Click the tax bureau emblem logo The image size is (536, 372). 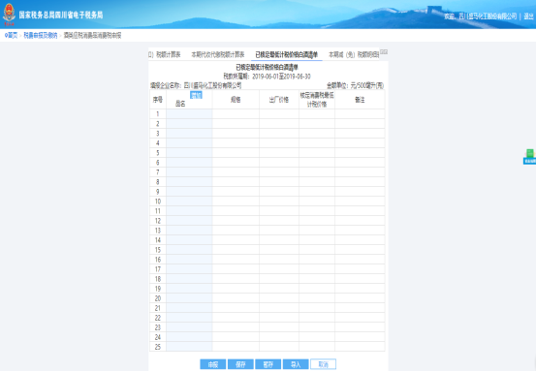[x=9, y=14]
